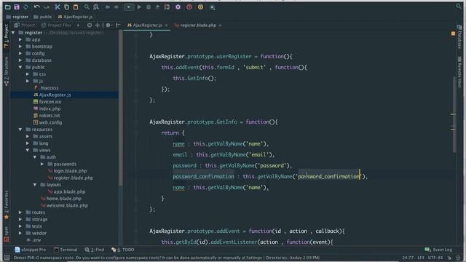The height and width of the screenshot is (262, 466).
Task: Click the Database side panel tab
Action: click(x=459, y=37)
